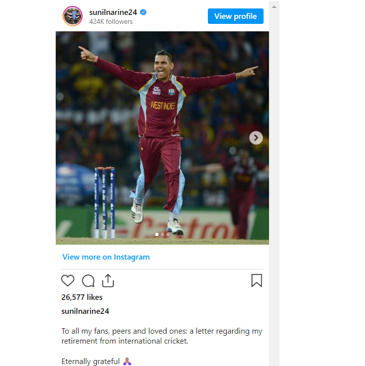Select the first carousel dot indicator
This screenshot has width=365, height=366.
[157, 234]
